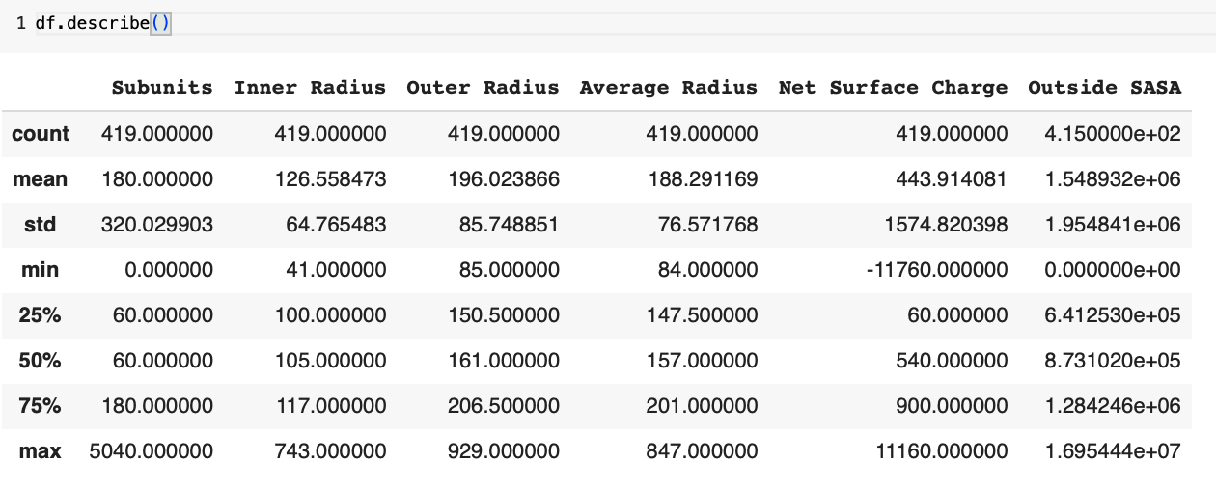This screenshot has height=490, width=1216.
Task: Click Outside SASA 75% value 1.284246e+06
Action: click(1113, 406)
